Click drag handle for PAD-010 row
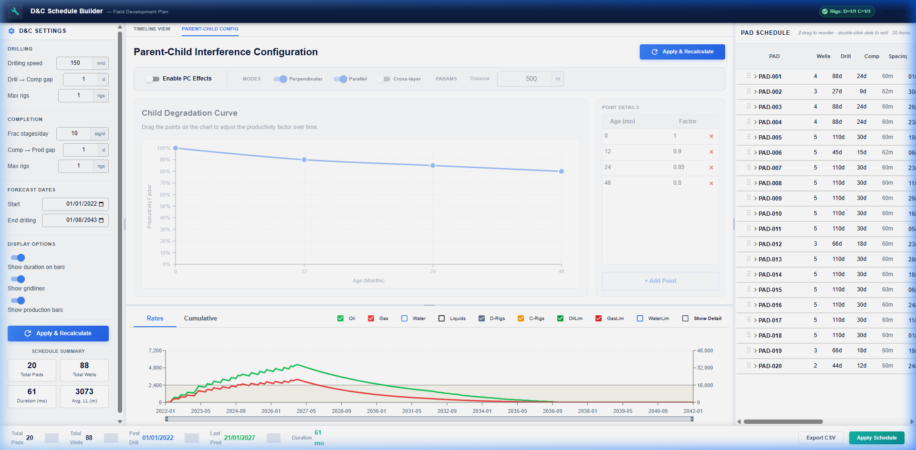This screenshot has height=450, width=916. pos(749,213)
